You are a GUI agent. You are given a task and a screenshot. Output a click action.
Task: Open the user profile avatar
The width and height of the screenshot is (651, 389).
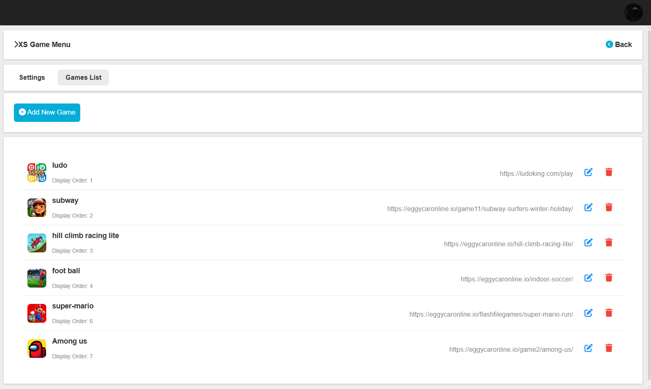pos(633,13)
